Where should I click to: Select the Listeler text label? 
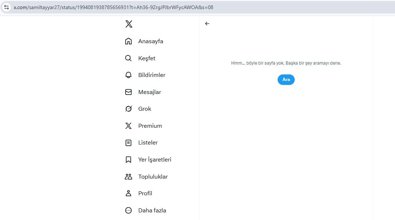148,143
